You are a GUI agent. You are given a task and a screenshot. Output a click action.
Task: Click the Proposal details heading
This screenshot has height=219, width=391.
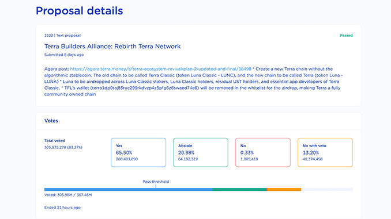80,11
